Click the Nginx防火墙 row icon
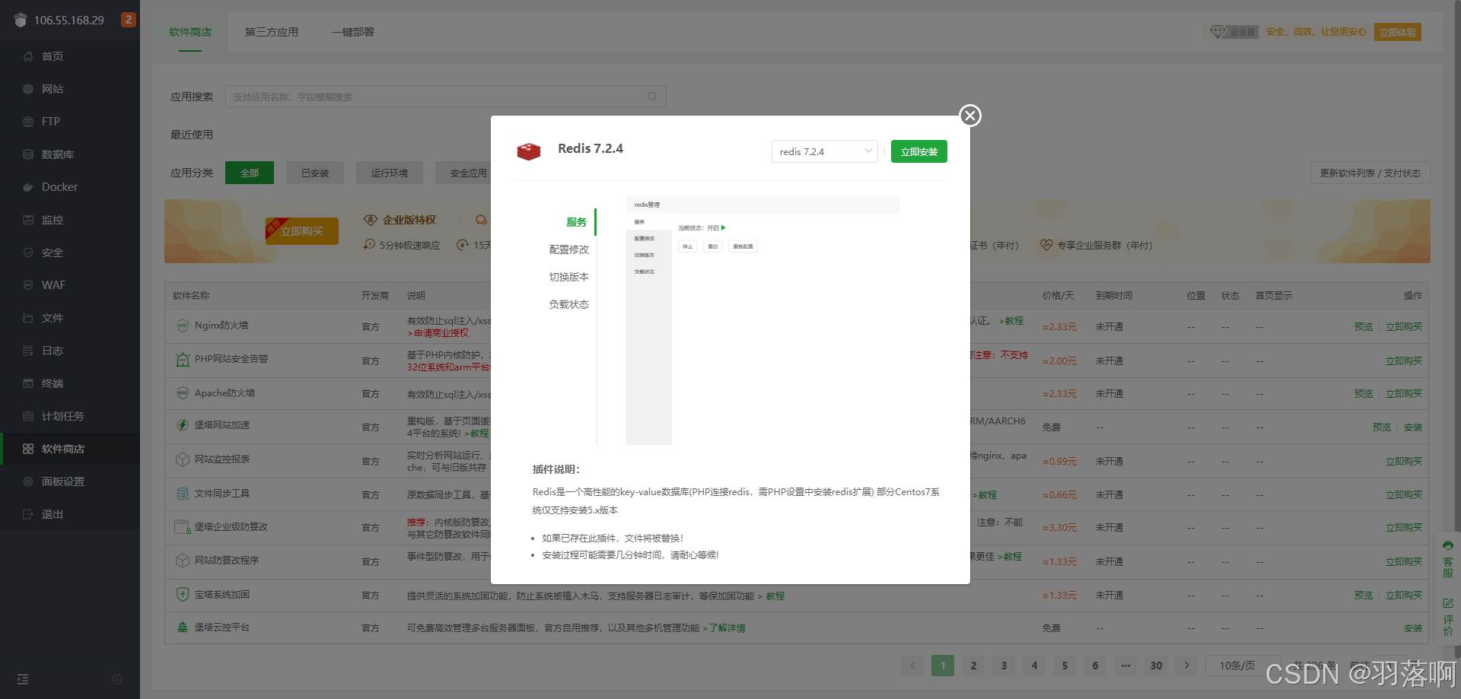Viewport: 1461px width, 699px height. point(183,326)
